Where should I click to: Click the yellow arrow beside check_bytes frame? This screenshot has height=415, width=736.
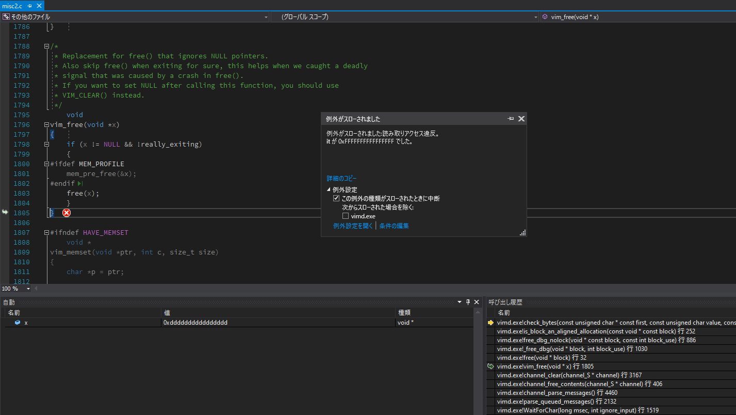pyautogui.click(x=490, y=322)
